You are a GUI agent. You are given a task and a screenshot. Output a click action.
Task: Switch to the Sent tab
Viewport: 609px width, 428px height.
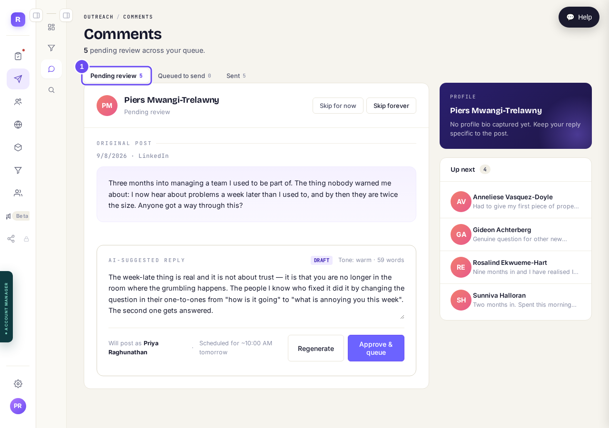[236, 76]
